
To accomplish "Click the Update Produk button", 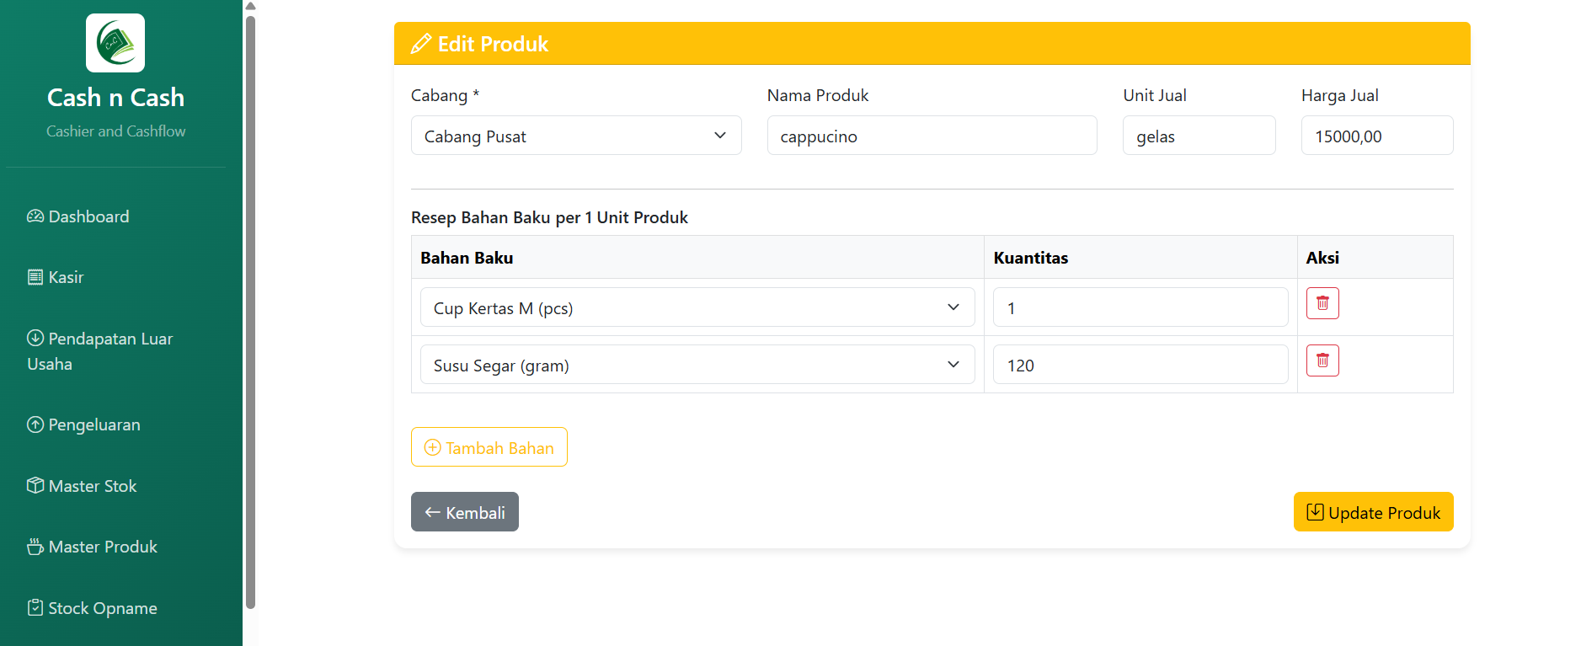I will point(1374,512).
